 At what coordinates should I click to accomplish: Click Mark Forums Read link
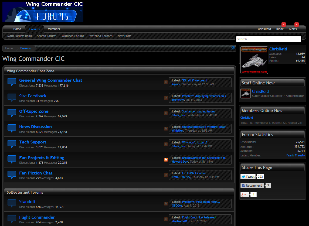pyautogui.click(x=19, y=36)
